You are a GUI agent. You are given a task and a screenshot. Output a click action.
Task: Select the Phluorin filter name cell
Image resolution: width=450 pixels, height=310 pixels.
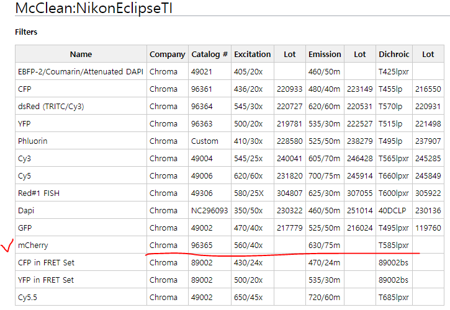click(x=33, y=141)
